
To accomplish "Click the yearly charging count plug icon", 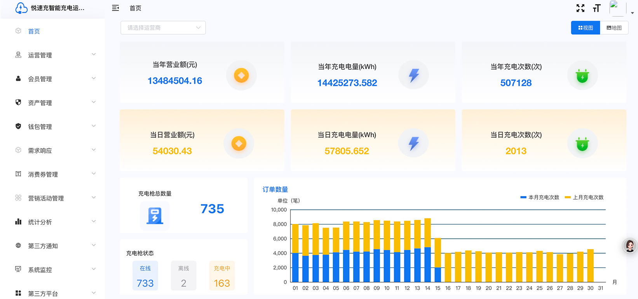I will pos(582,76).
